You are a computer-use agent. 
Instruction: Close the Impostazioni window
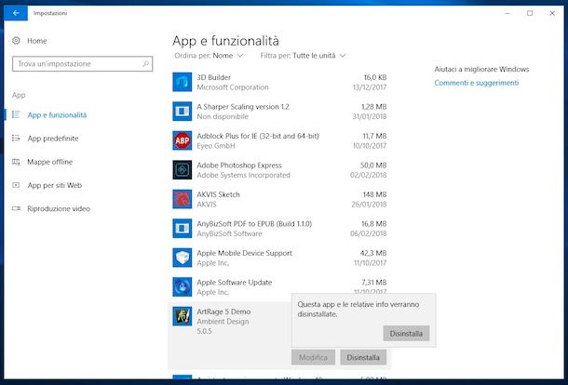552,13
